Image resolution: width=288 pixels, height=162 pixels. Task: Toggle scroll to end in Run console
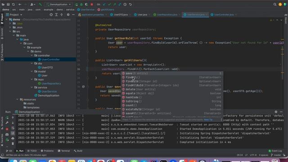click(13, 133)
